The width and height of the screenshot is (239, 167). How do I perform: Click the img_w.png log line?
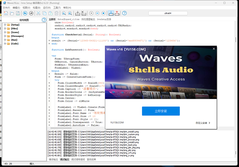click(91, 156)
